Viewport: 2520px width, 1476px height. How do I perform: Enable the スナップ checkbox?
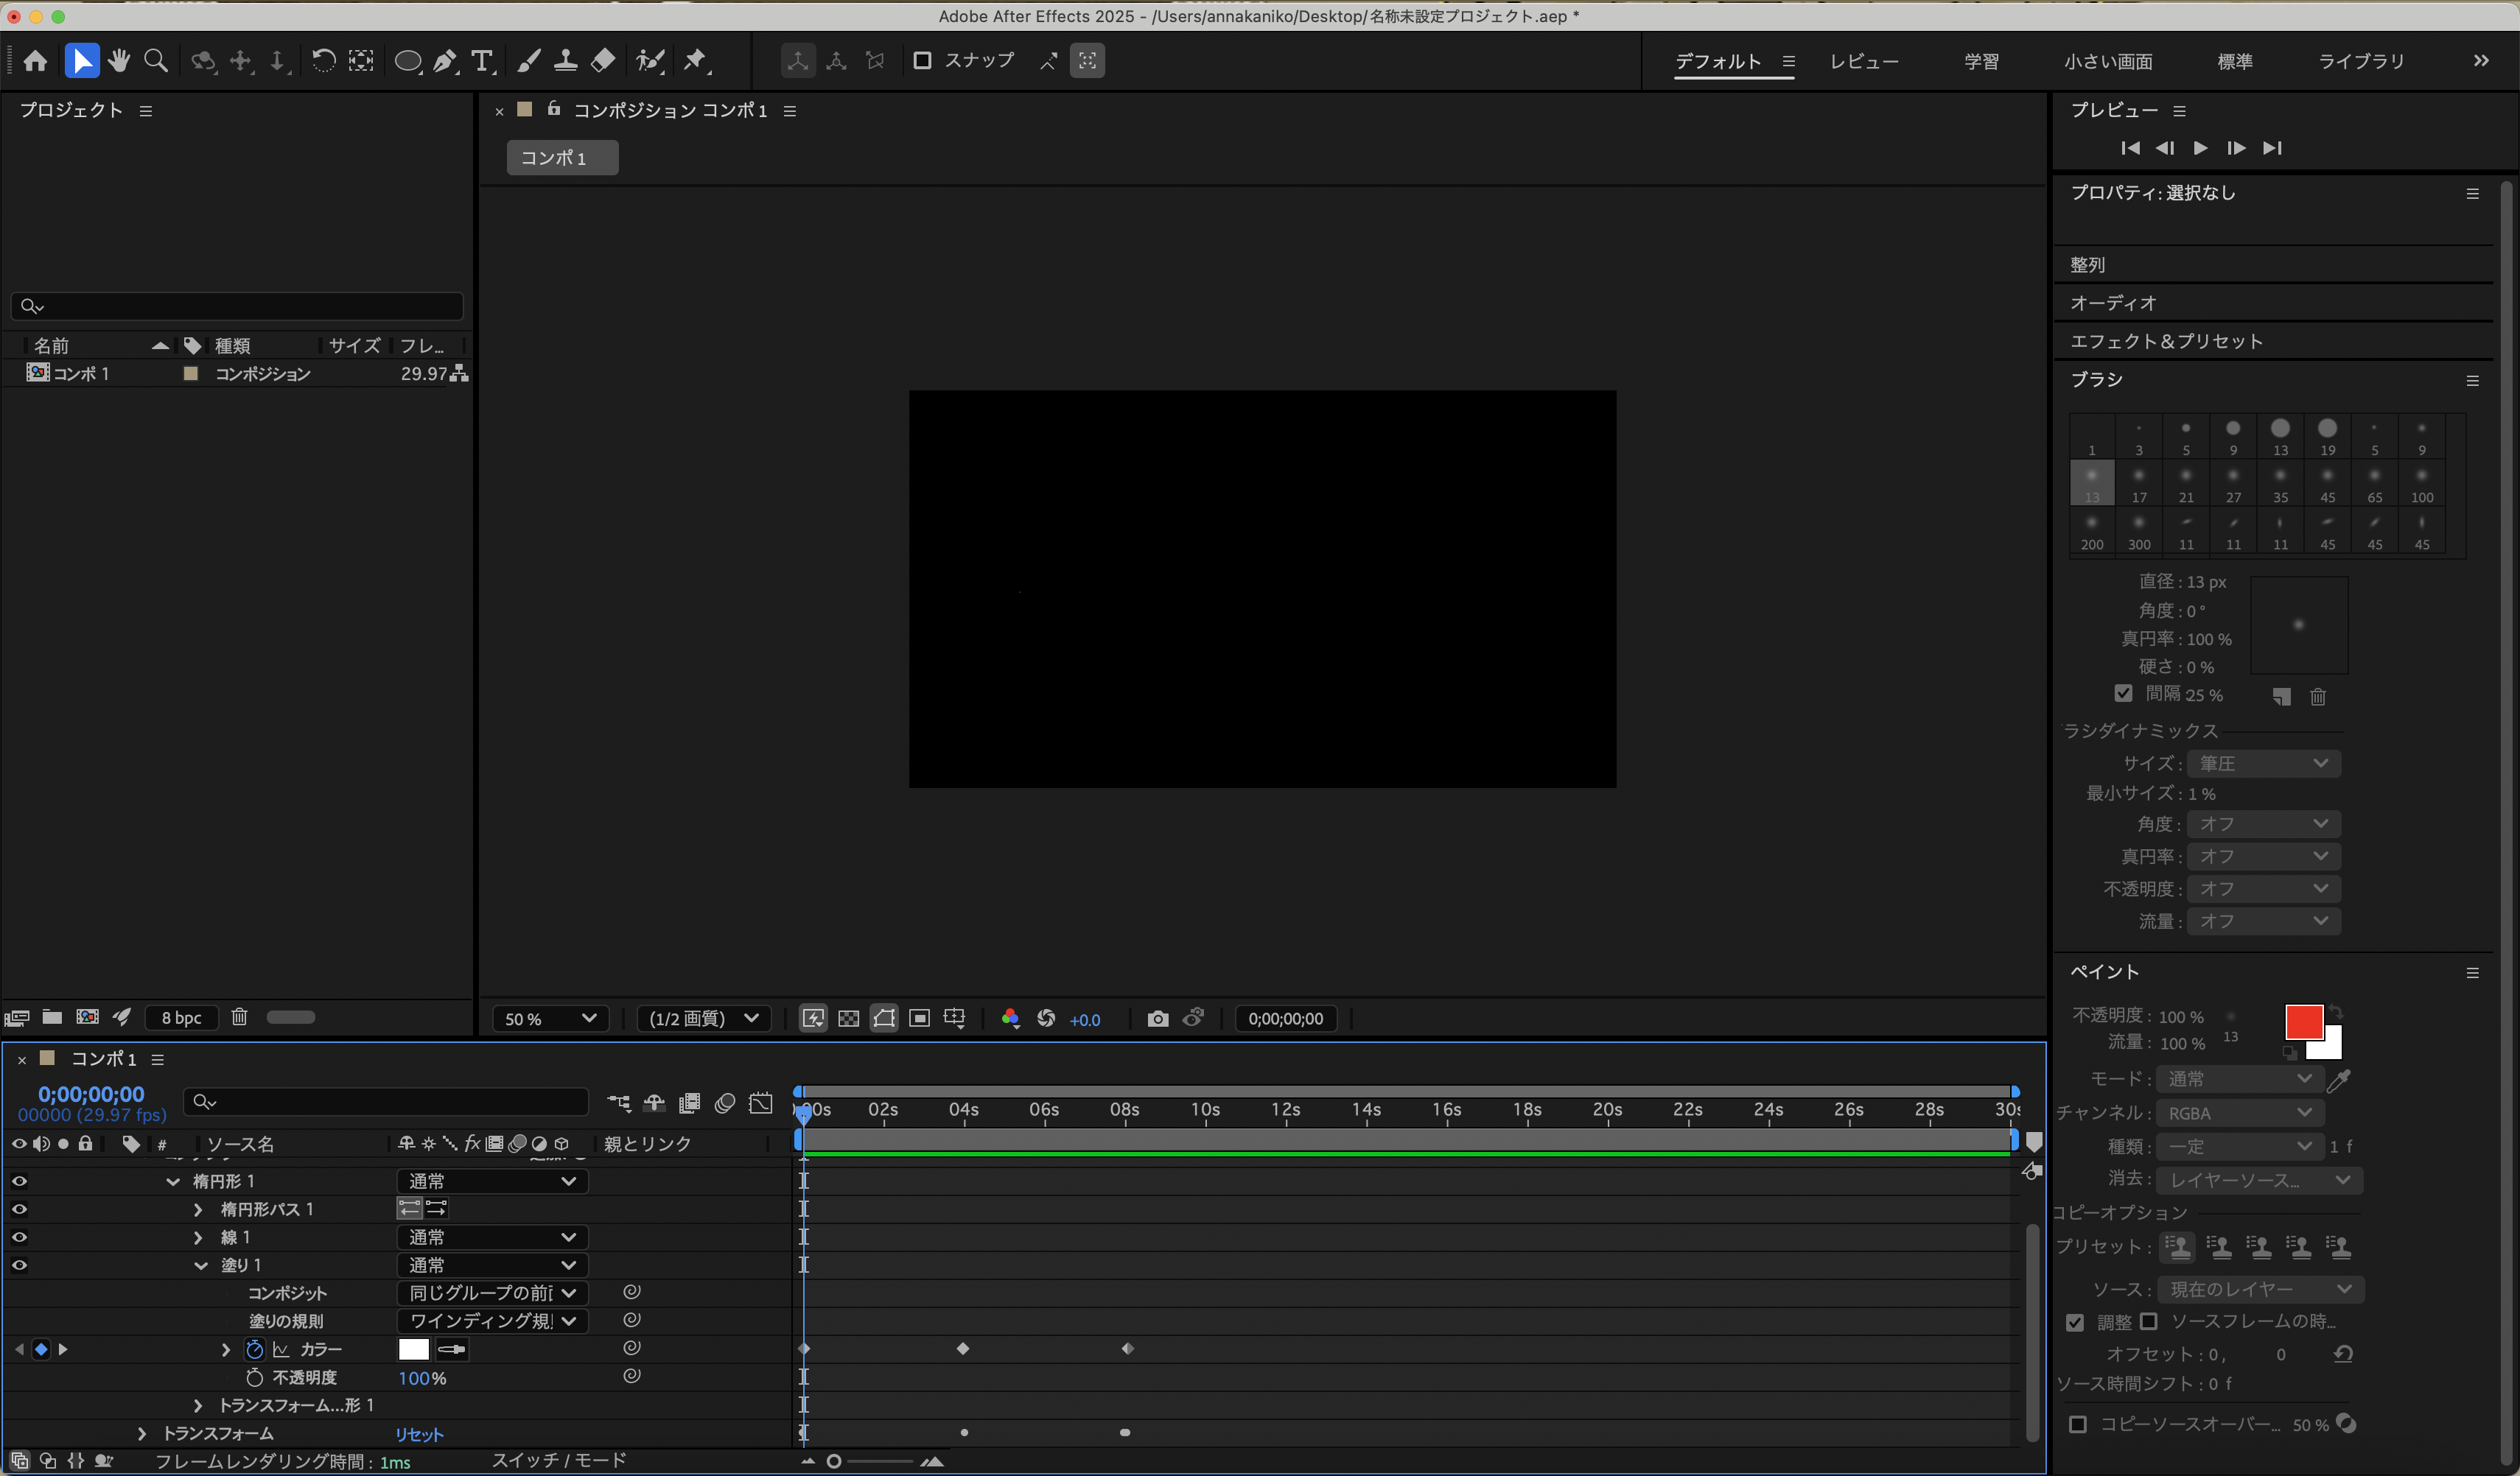[922, 61]
